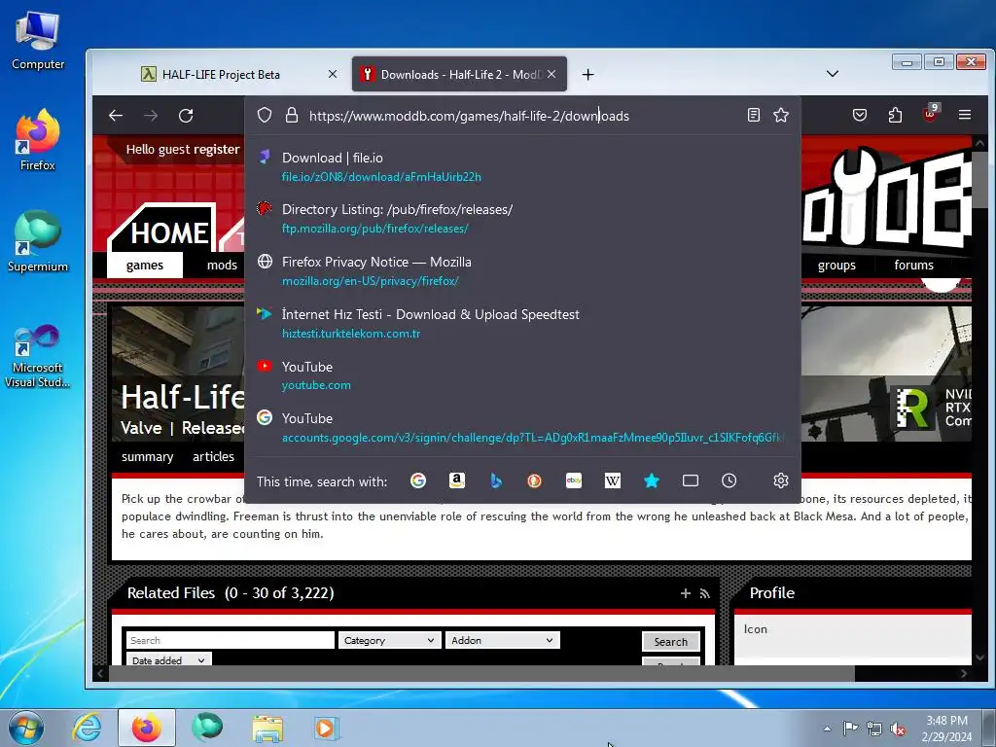Viewport: 996px width, 747px height.
Task: Open the mods navigation tab
Action: 222,265
